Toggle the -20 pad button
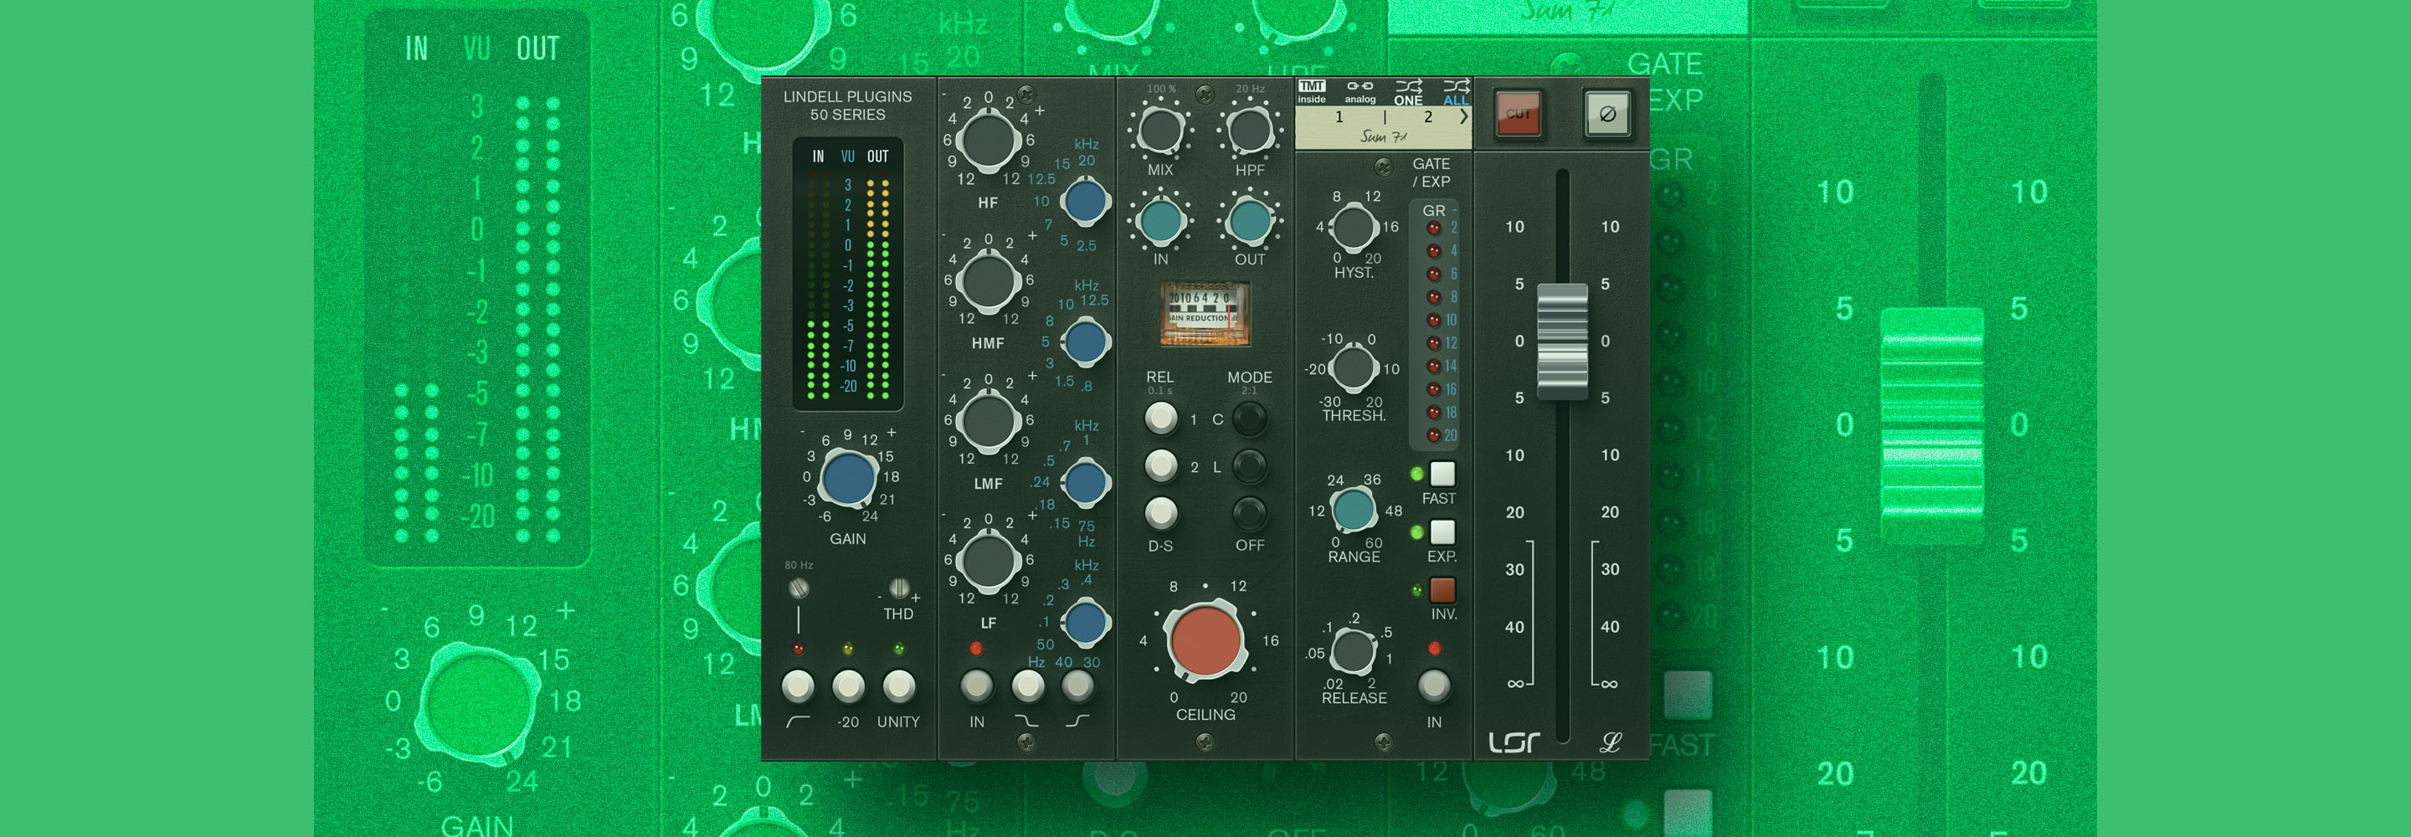The image size is (2411, 837). (848, 686)
